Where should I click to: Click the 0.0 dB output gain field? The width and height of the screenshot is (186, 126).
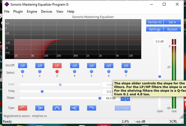pos(160,41)
